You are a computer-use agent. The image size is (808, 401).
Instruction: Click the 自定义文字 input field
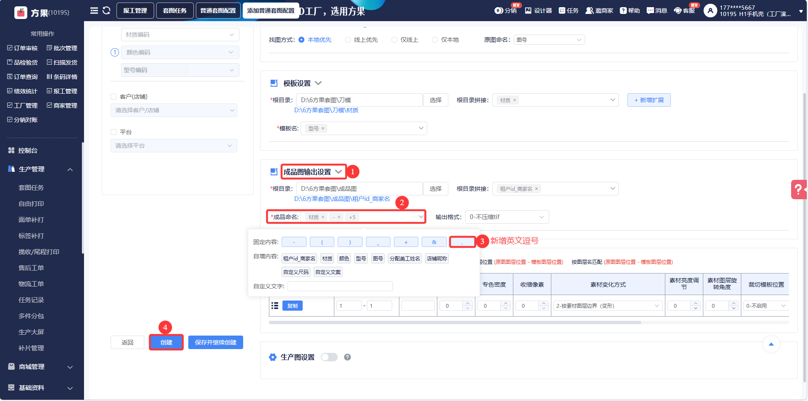(x=340, y=286)
